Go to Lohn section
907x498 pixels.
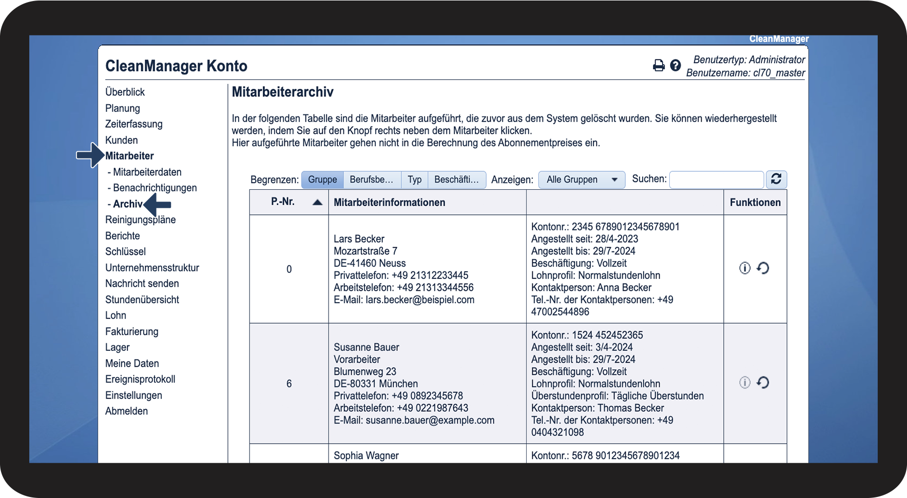[116, 315]
